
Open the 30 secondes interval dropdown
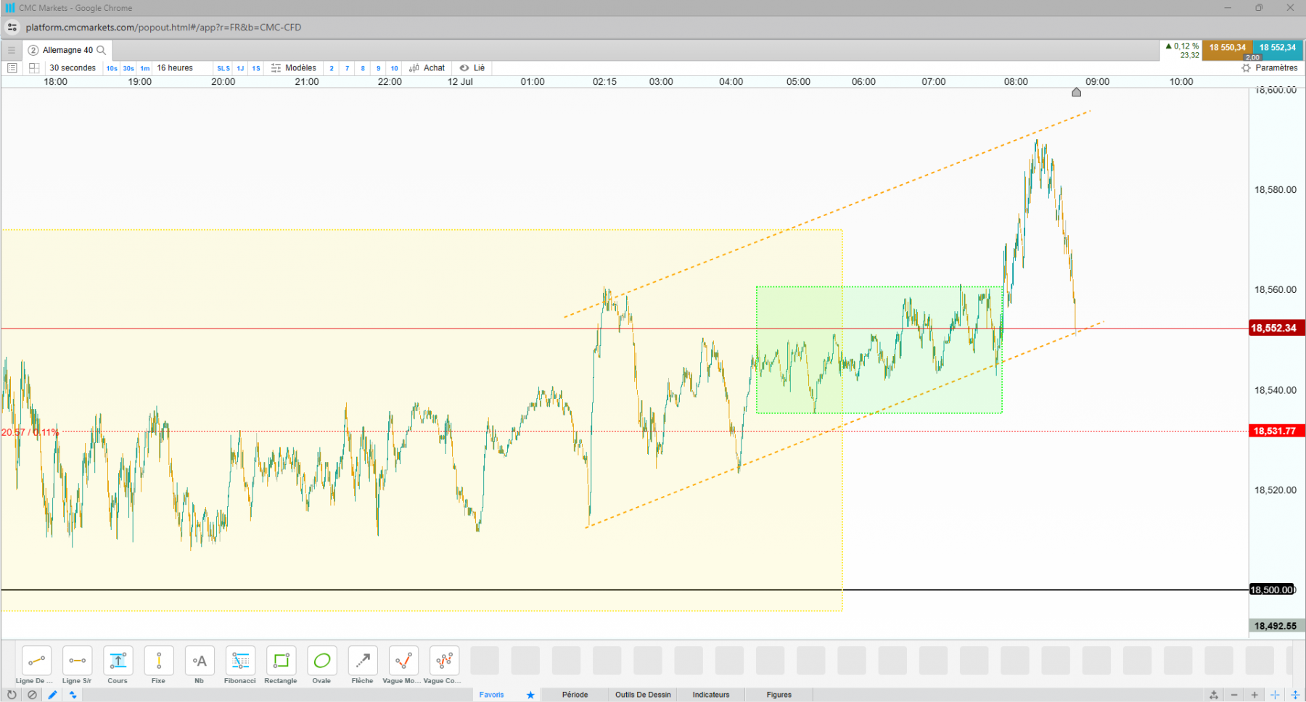[x=73, y=68]
